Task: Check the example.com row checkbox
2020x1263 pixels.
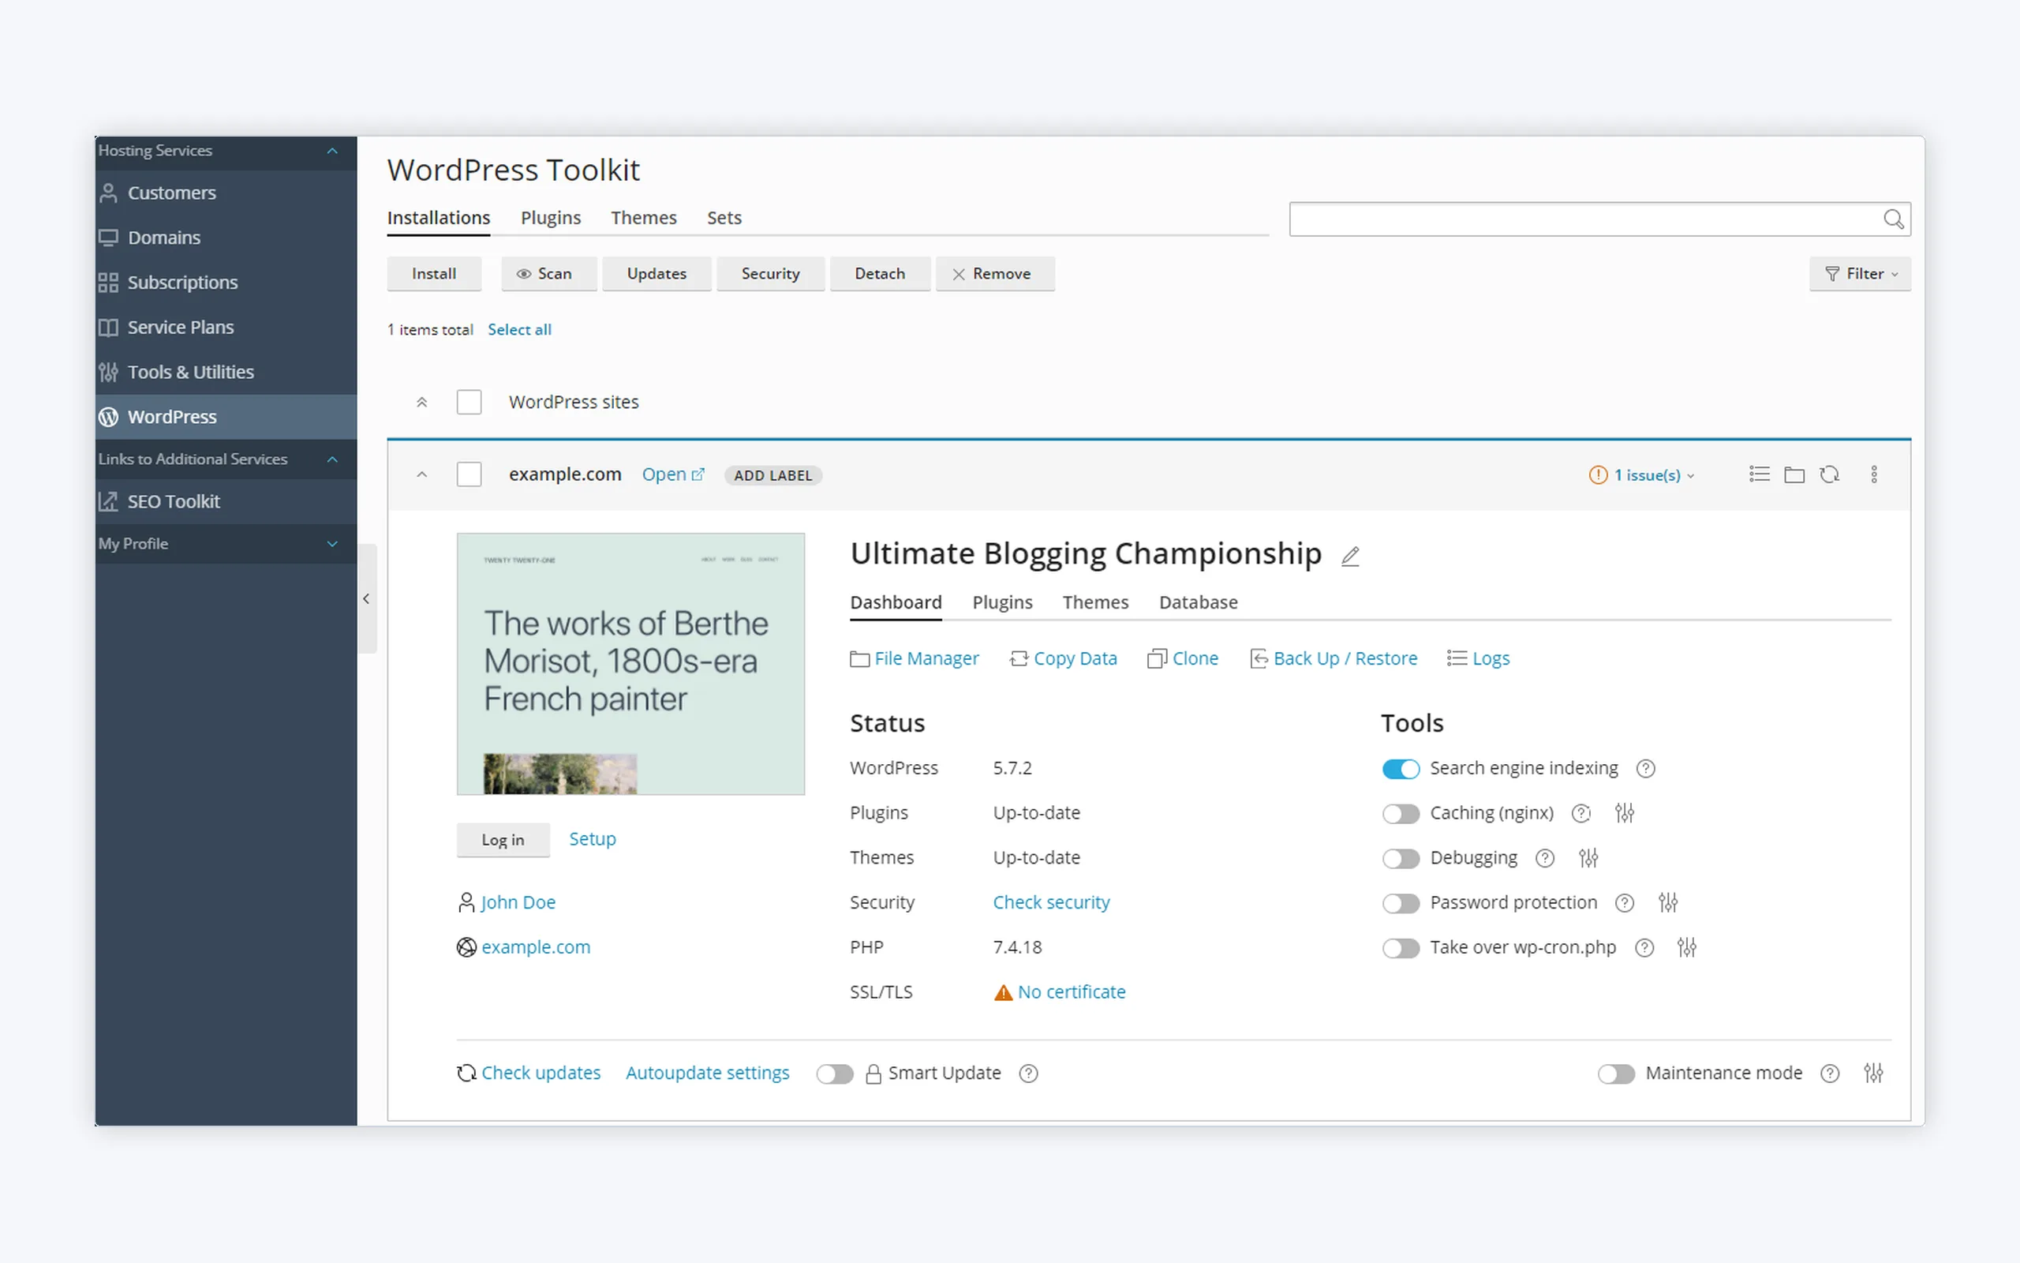Action: (469, 474)
